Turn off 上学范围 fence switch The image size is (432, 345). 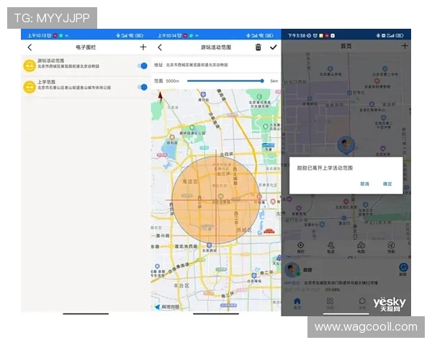point(142,86)
